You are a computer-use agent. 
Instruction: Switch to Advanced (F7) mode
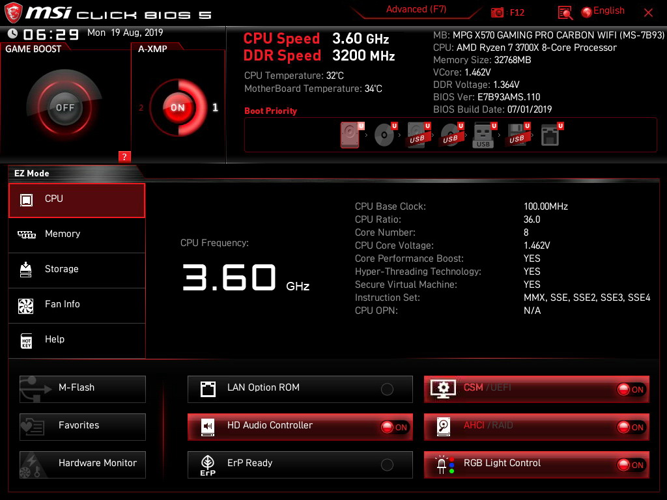416,9
